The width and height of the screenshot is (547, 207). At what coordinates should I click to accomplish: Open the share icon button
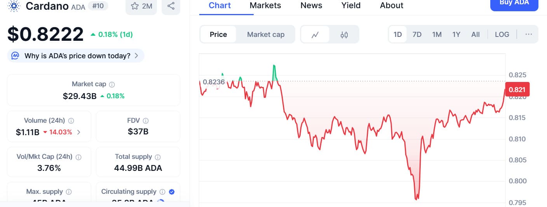pos(171,6)
